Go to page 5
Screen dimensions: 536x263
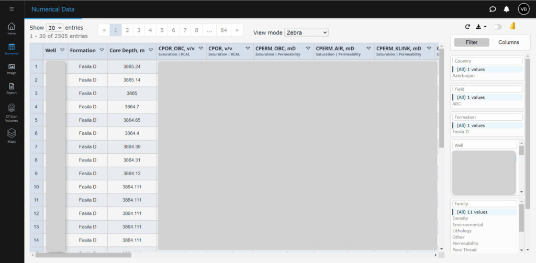click(162, 30)
